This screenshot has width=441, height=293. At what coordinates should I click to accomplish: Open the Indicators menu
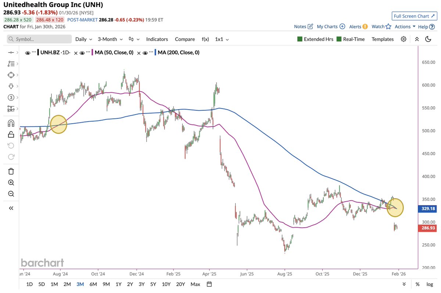pos(157,39)
